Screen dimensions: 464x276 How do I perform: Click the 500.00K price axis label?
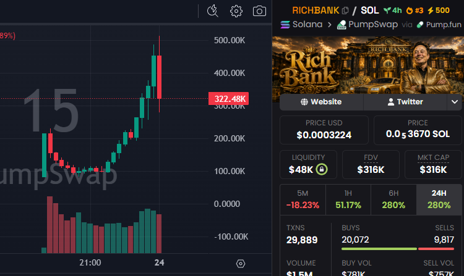[230, 40]
